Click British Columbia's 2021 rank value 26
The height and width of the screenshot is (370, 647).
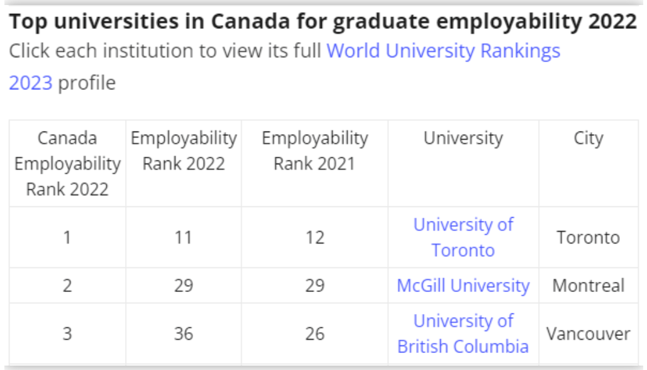pyautogui.click(x=314, y=334)
